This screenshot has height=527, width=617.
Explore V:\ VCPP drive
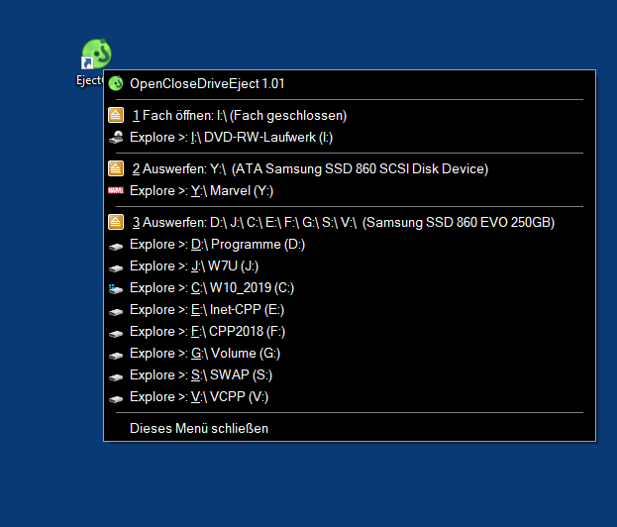tap(350, 396)
